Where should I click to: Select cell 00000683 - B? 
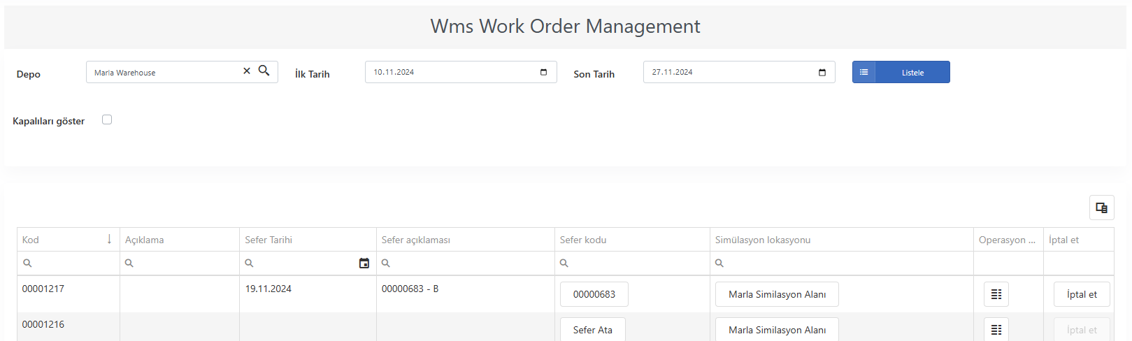[x=466, y=294]
